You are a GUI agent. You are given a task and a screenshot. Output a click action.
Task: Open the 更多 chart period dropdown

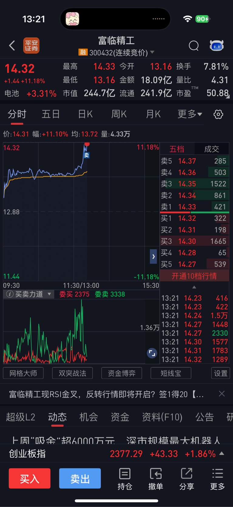(190, 114)
